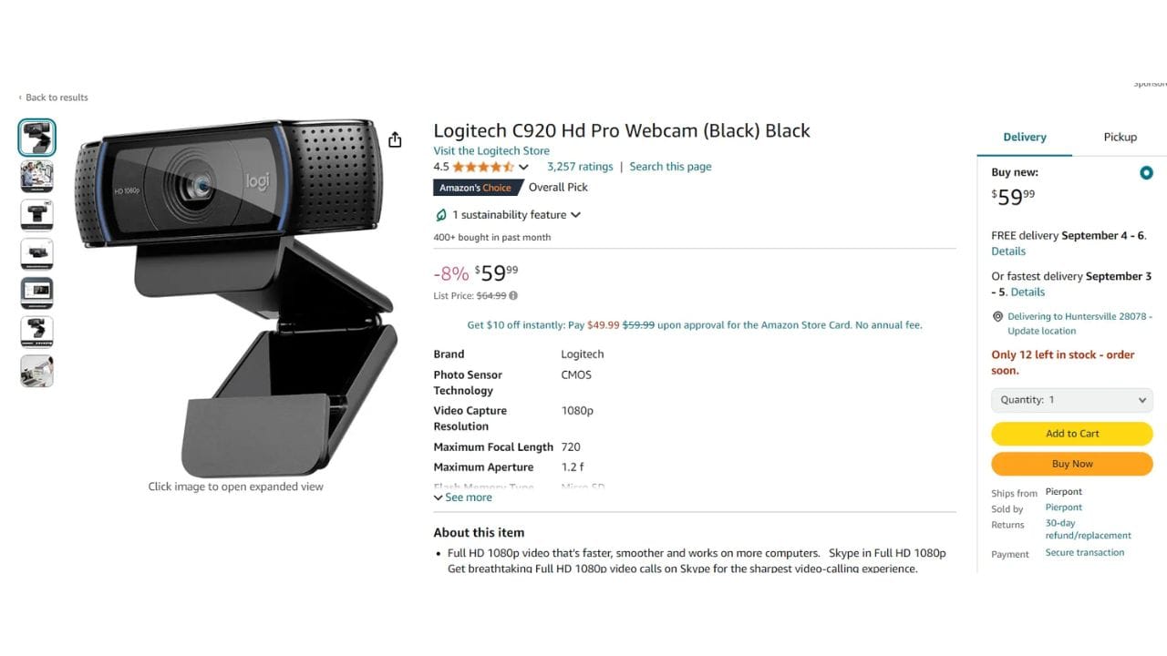Expand See more product details
This screenshot has width=1167, height=656.
463,497
